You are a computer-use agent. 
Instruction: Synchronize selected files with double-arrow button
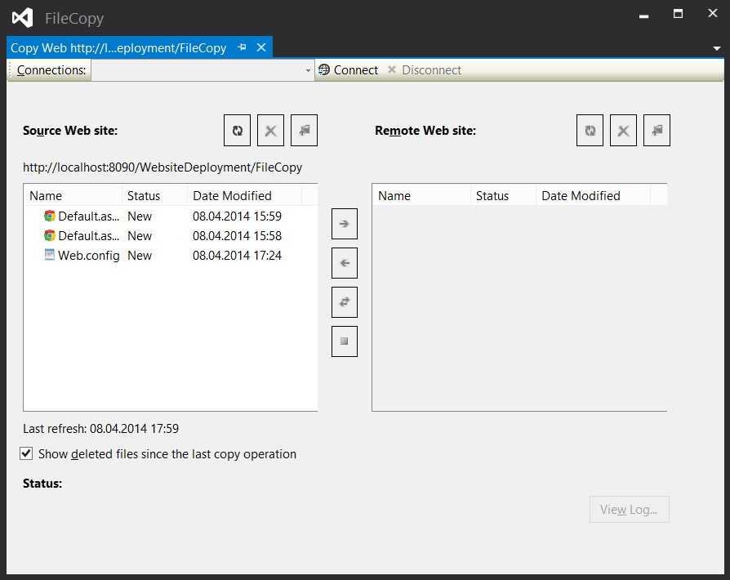pos(345,302)
